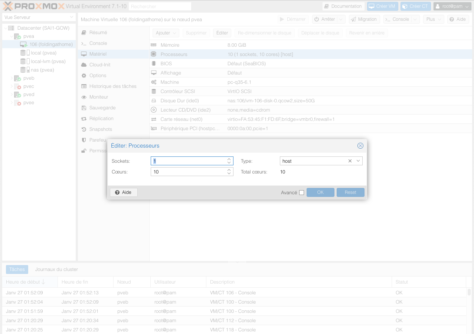Click the Migration button
The image size is (474, 334).
click(364, 19)
